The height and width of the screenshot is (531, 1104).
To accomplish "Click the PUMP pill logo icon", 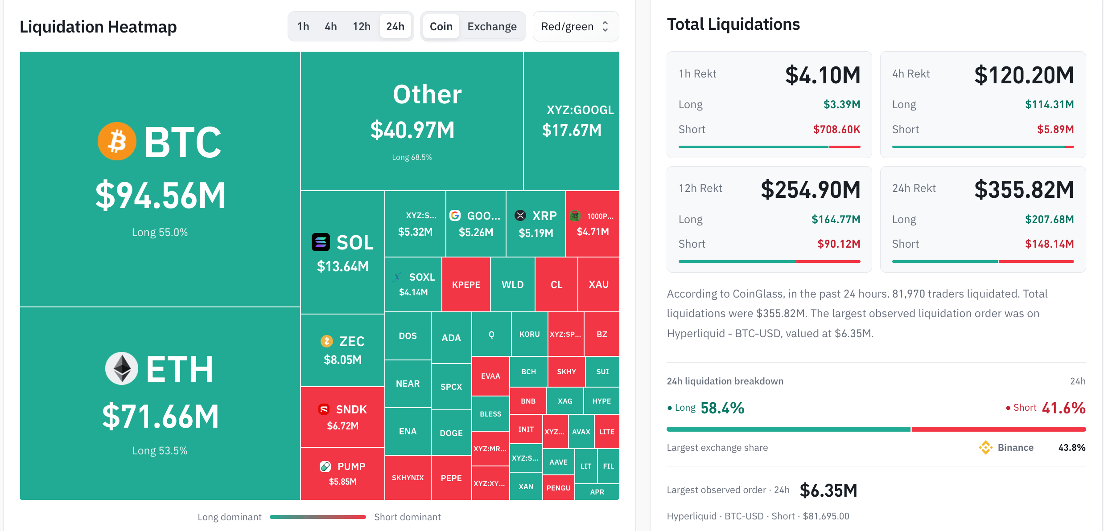I will (325, 466).
